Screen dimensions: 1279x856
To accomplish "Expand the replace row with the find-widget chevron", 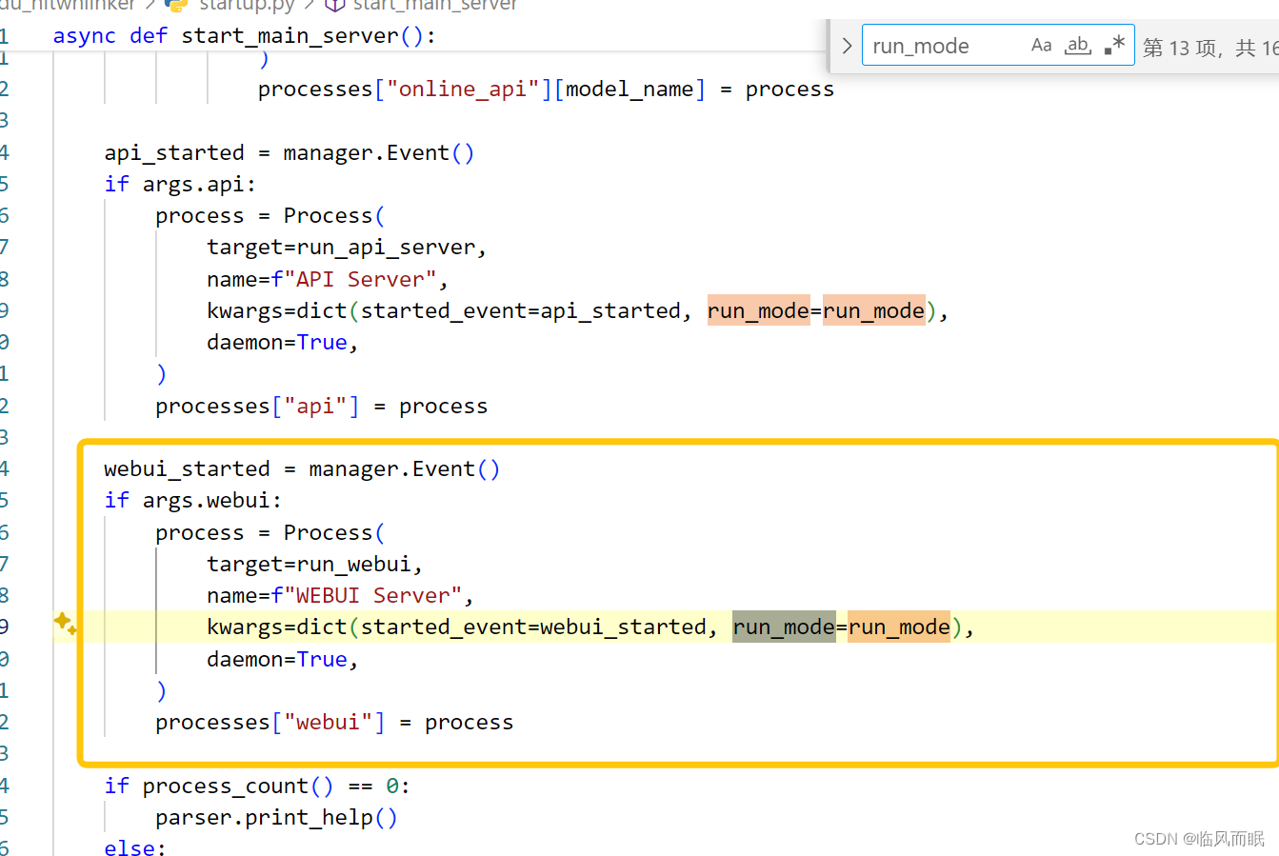I will pyautogui.click(x=847, y=46).
